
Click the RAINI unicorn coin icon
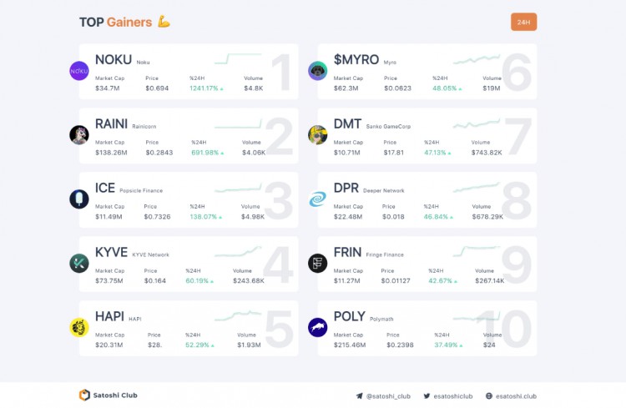coord(79,135)
